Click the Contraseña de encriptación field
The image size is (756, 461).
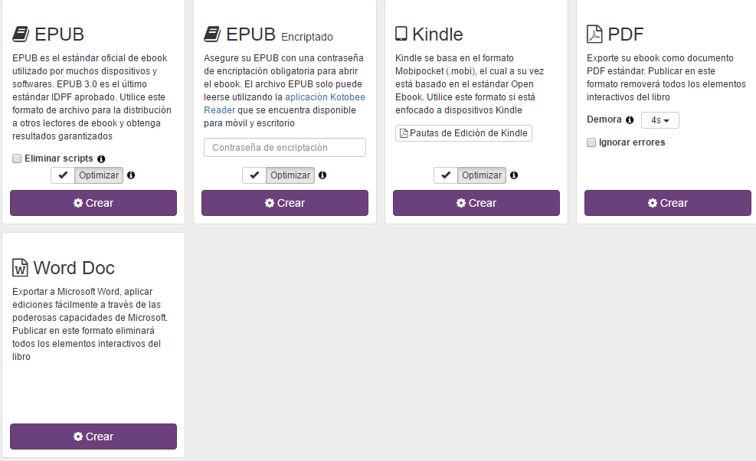[x=285, y=148]
